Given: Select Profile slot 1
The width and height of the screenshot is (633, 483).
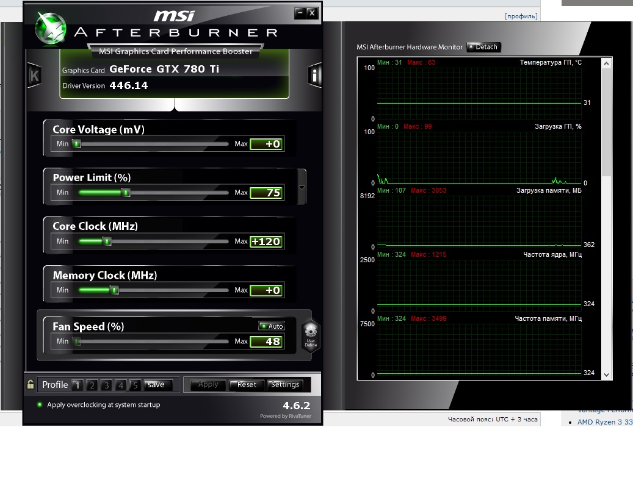Looking at the screenshot, I should (78, 385).
